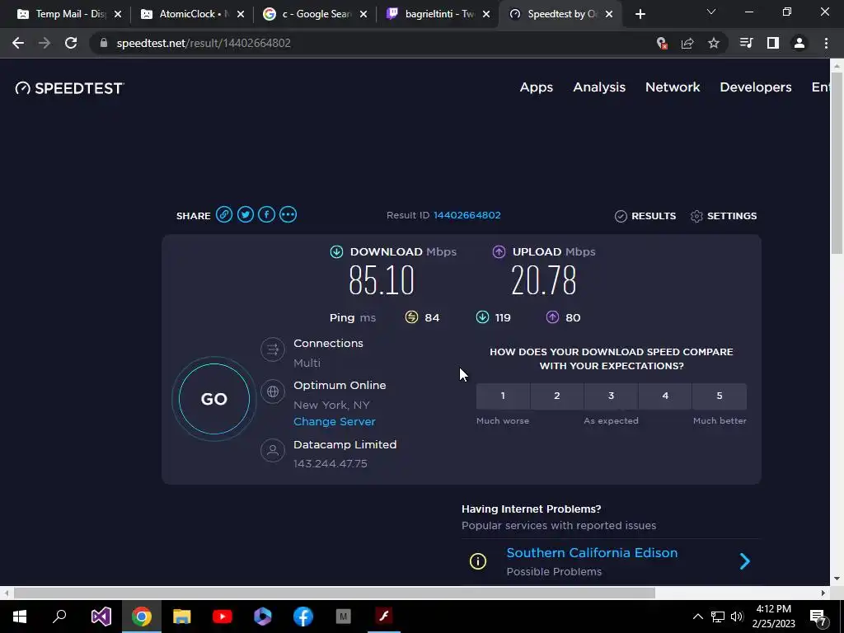Open the Analysis menu
844x633 pixels.
pyautogui.click(x=599, y=87)
